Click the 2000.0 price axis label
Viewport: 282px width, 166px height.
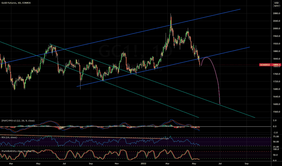coord(277,29)
